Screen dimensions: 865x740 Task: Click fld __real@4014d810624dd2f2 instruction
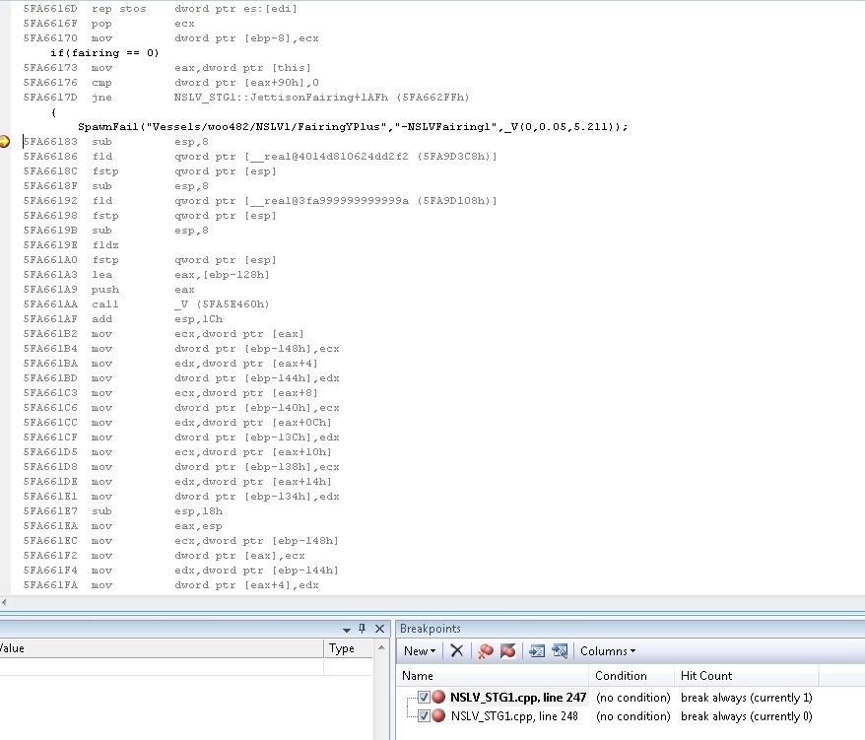pyautogui.click(x=260, y=157)
